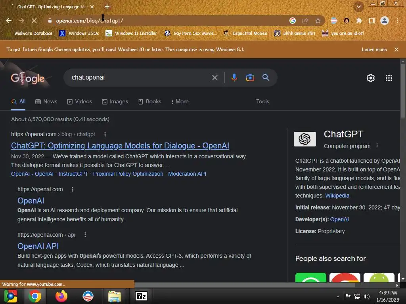Search by image with camera icon
Screen dimensions: 406x304
coord(250,78)
